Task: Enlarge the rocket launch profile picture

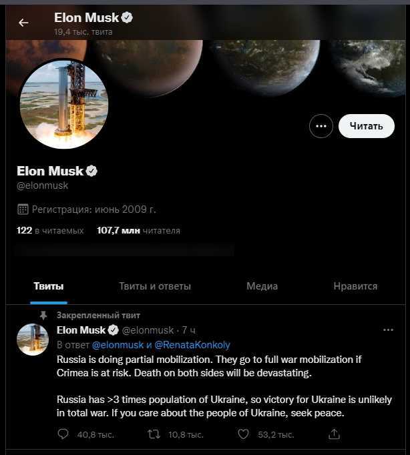Action: pos(64,104)
